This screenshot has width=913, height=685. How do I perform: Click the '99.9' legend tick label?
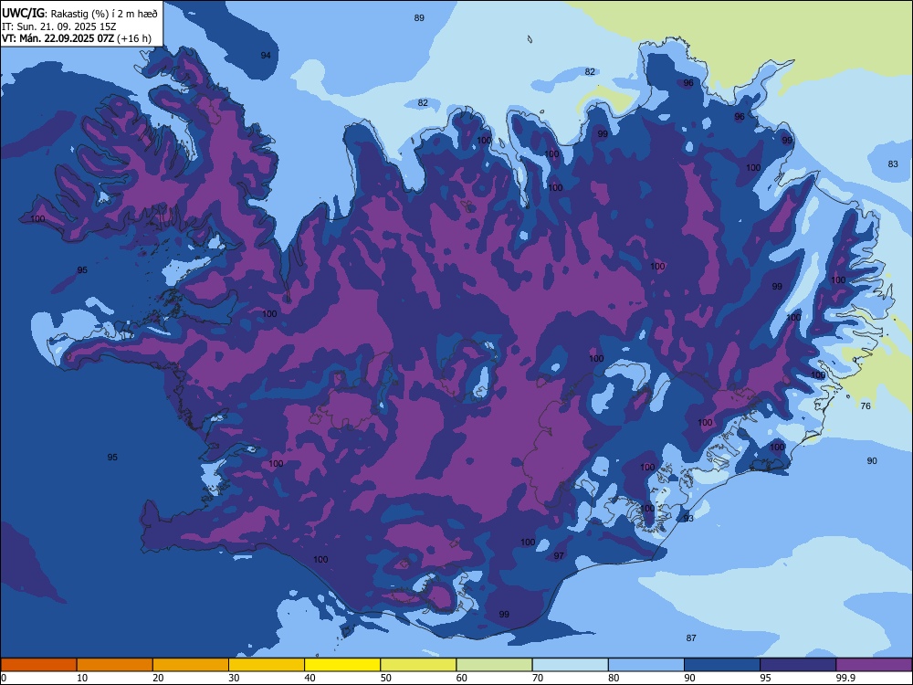pos(845,678)
